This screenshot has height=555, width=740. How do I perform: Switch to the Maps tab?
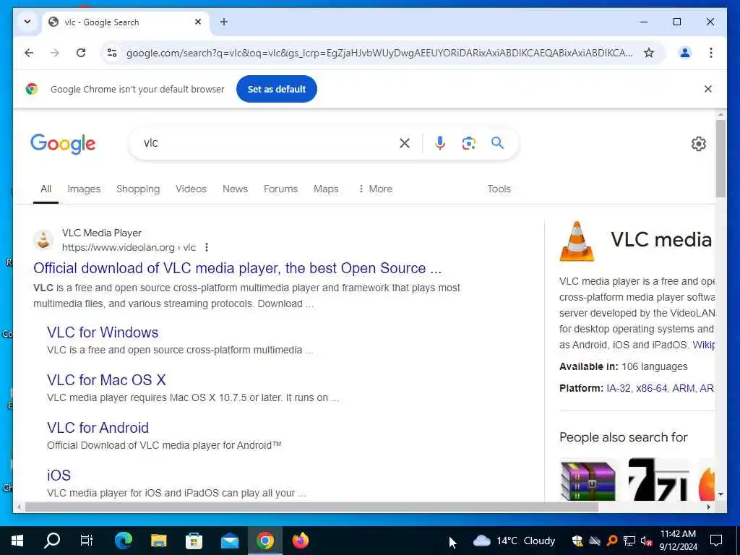(x=326, y=189)
